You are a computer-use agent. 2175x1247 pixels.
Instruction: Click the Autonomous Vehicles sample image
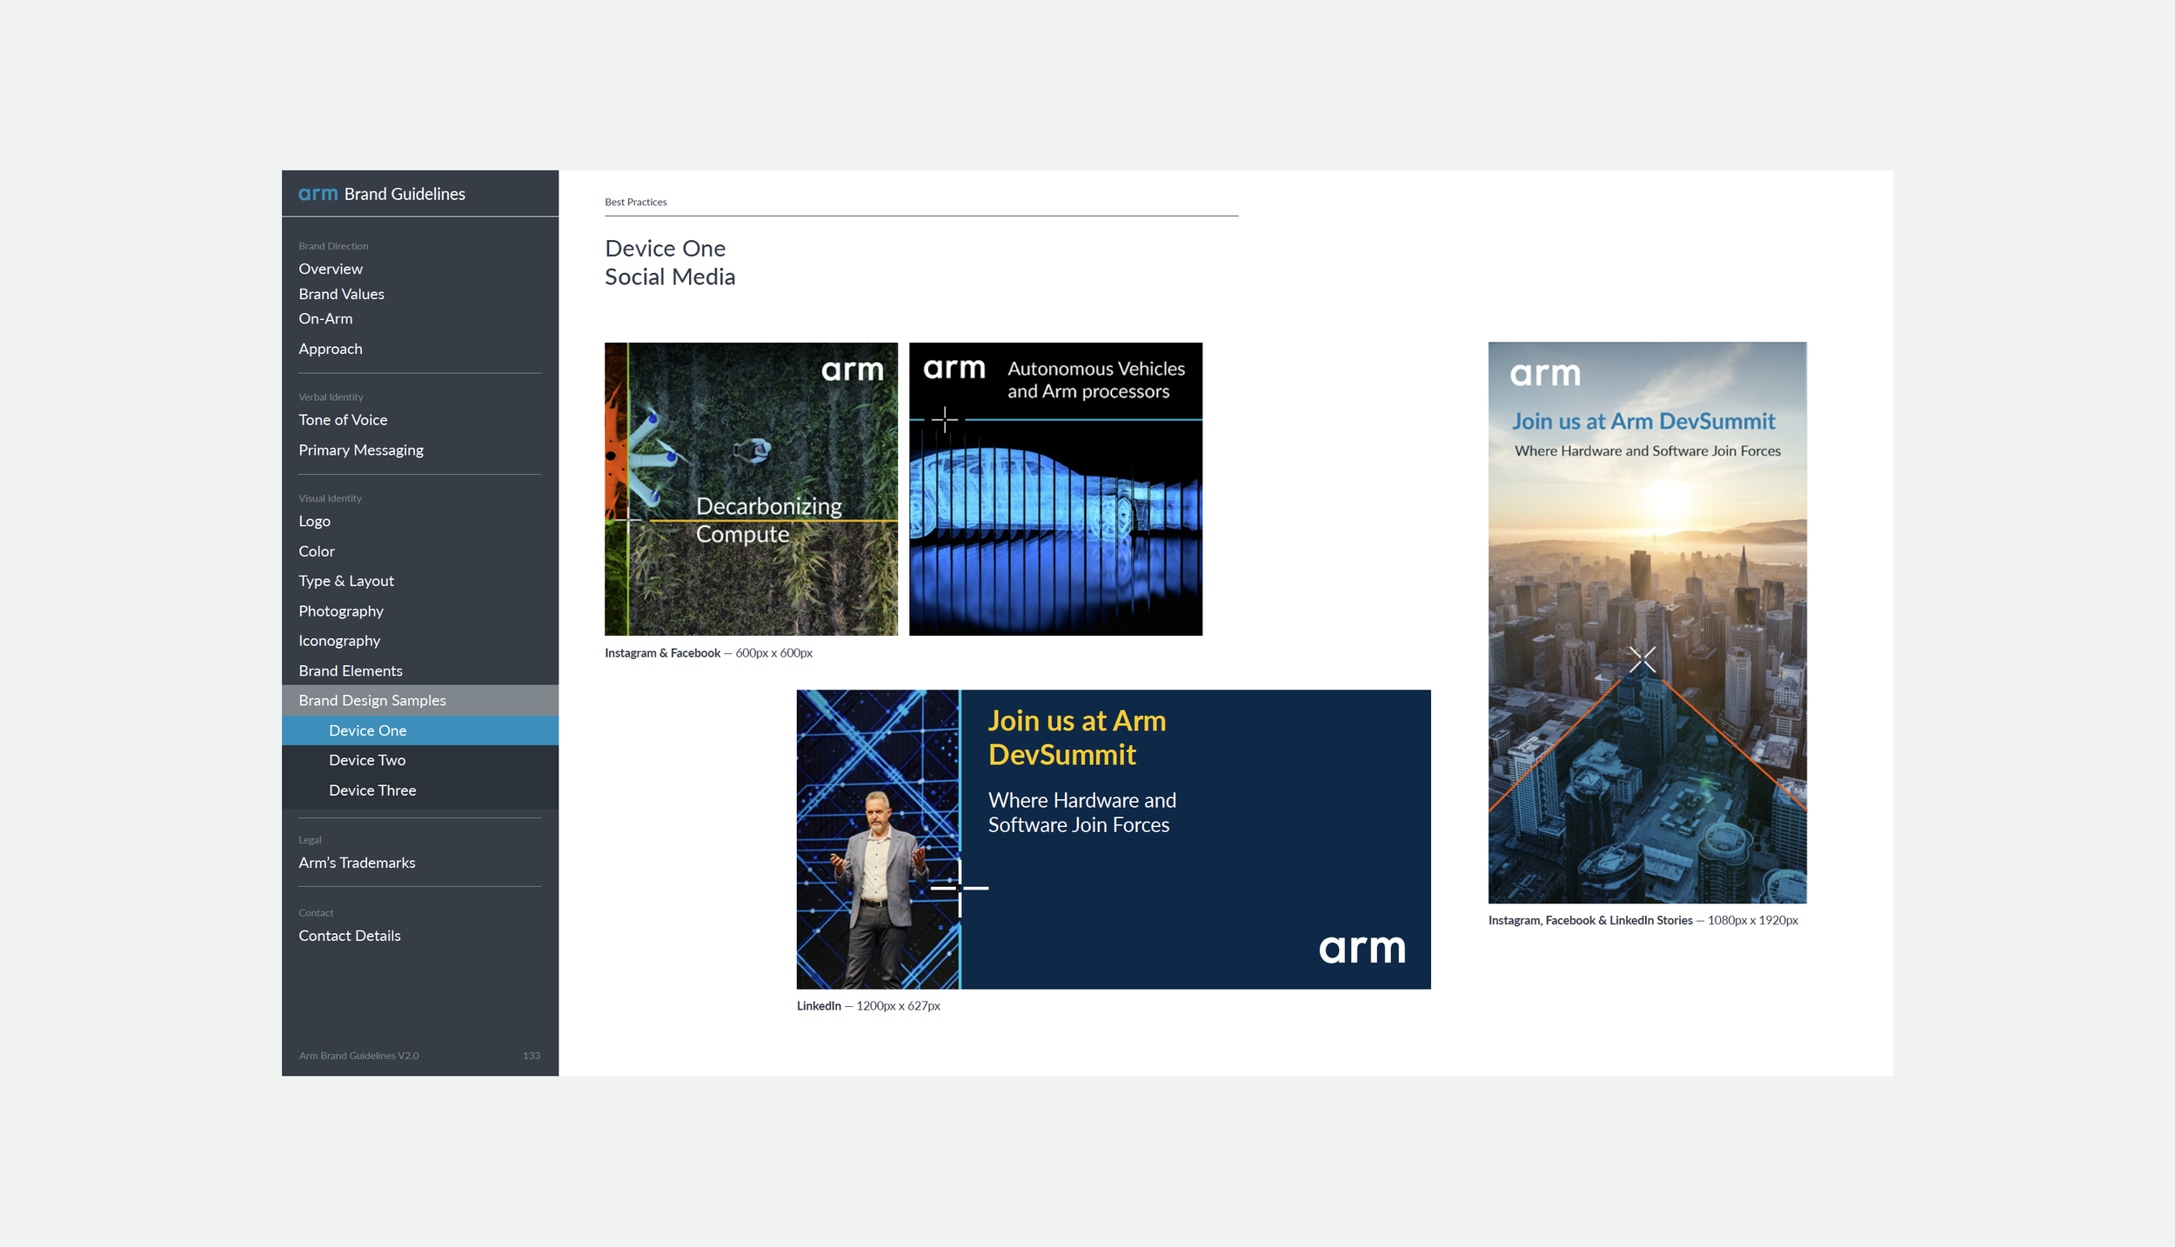pos(1055,489)
